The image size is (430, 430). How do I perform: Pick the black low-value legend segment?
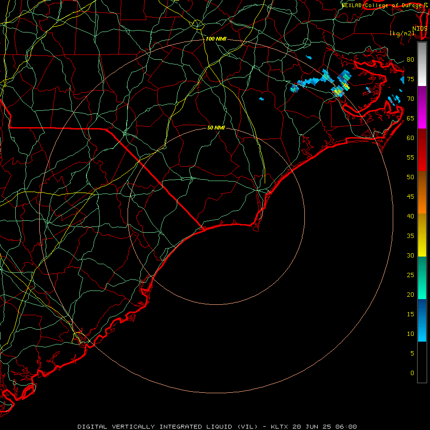[422, 362]
